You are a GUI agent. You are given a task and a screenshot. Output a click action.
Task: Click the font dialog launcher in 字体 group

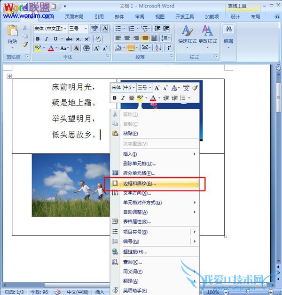(x=107, y=56)
